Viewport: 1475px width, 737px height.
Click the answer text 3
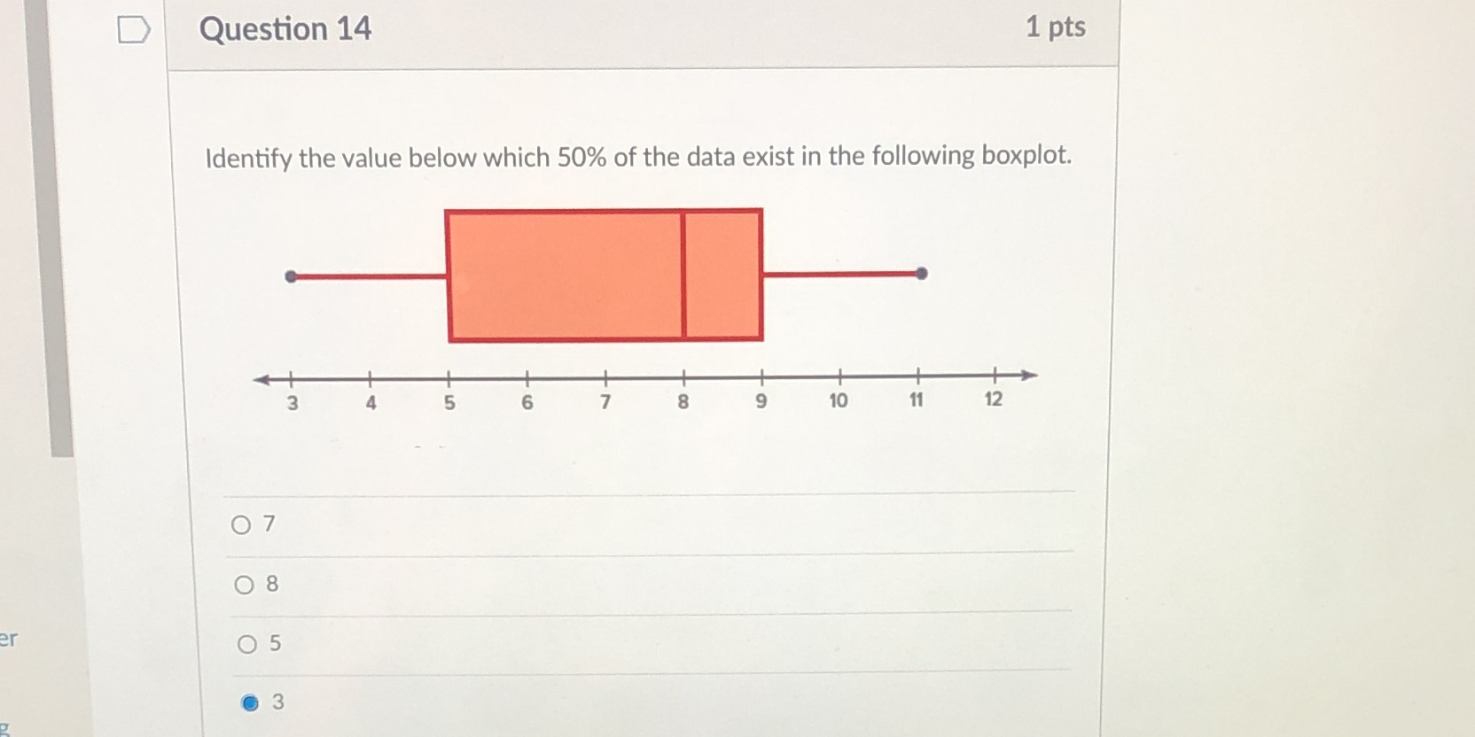(x=276, y=702)
